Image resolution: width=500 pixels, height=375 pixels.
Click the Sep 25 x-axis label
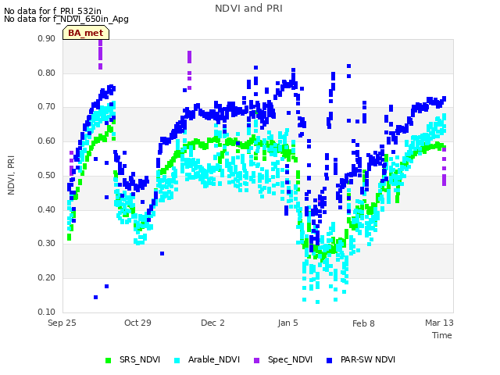pyautogui.click(x=62, y=323)
